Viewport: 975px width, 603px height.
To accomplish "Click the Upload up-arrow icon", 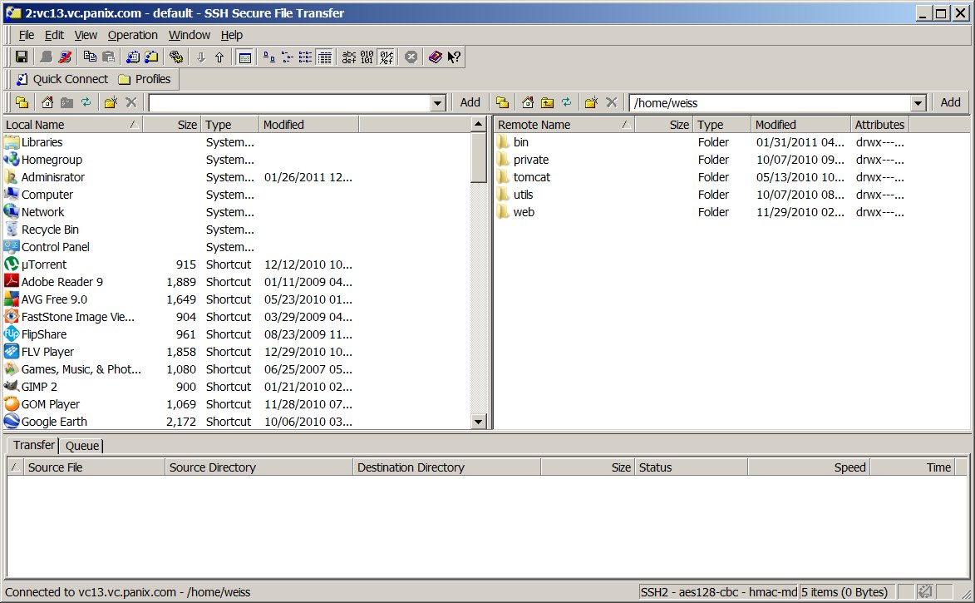I will (219, 57).
